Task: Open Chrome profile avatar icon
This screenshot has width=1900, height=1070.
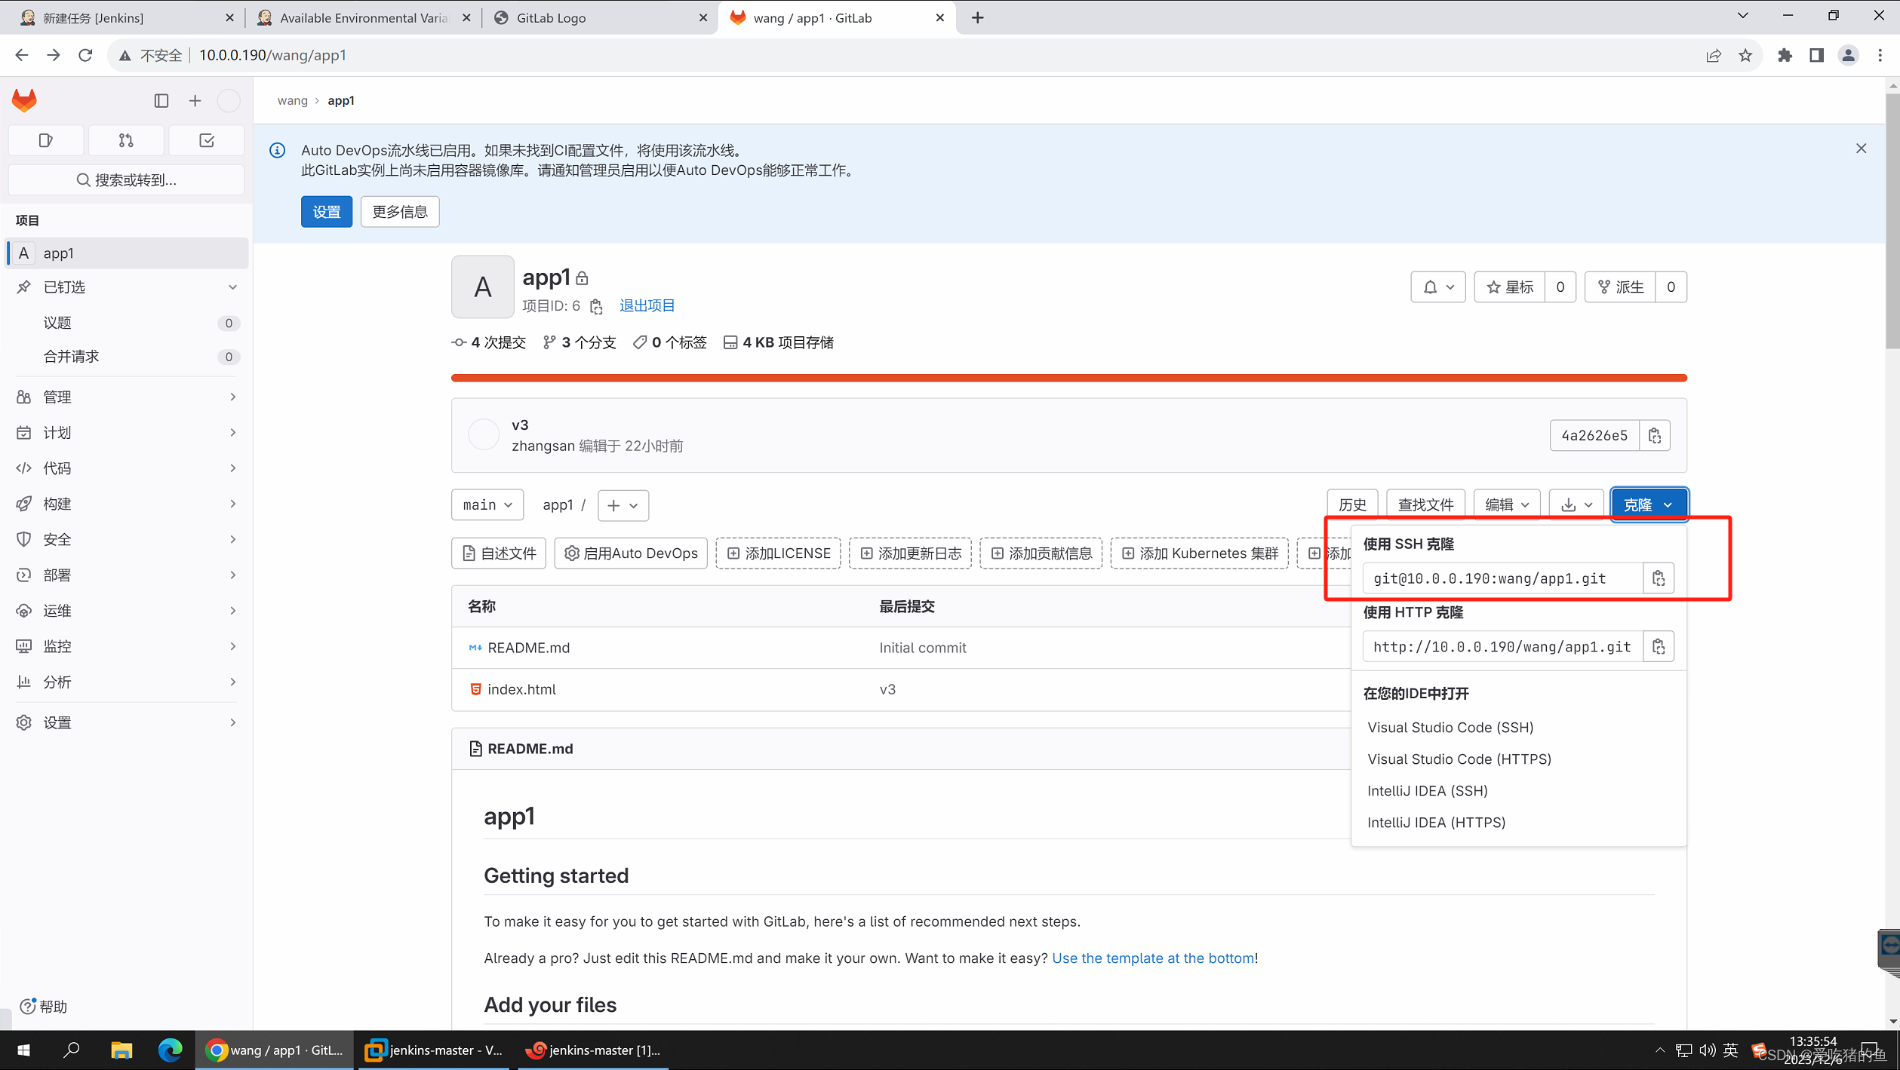Action: (x=1848, y=55)
